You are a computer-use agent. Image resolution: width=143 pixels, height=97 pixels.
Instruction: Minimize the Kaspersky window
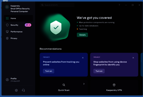(126, 5)
